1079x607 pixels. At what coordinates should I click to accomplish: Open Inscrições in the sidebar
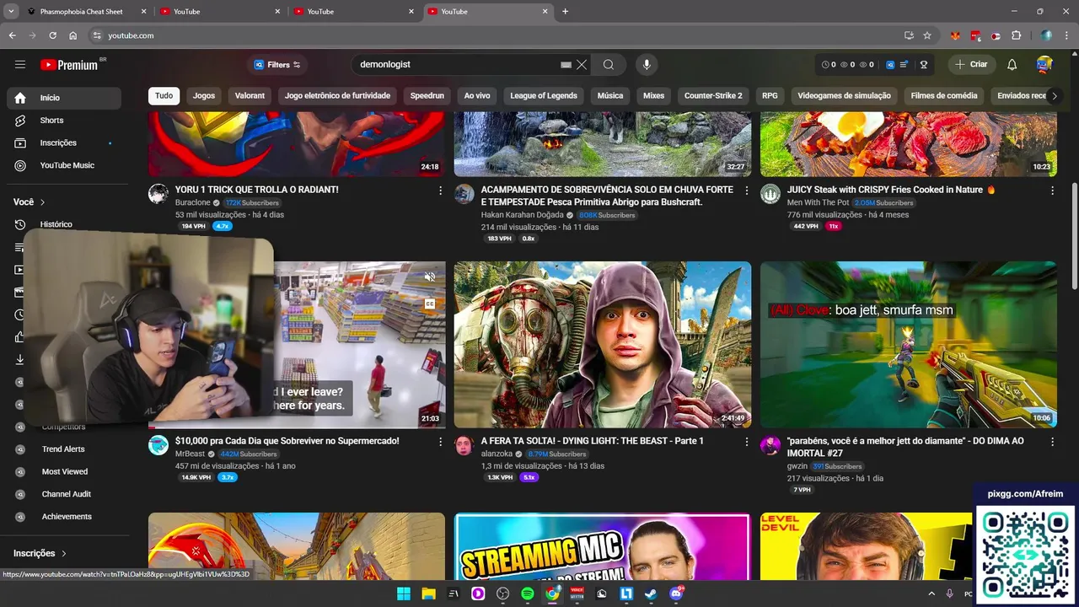point(64,143)
